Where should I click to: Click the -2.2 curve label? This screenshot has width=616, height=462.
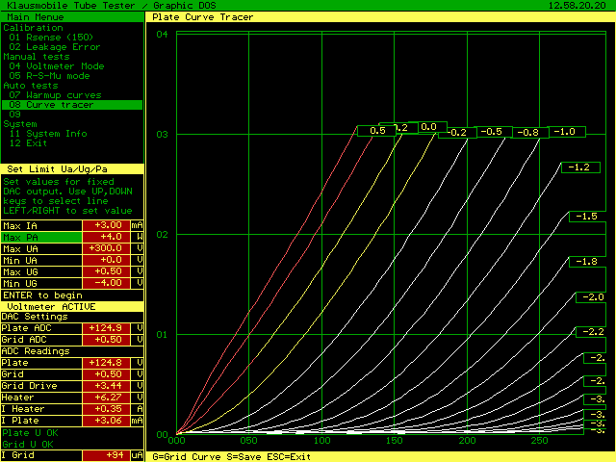click(x=591, y=332)
